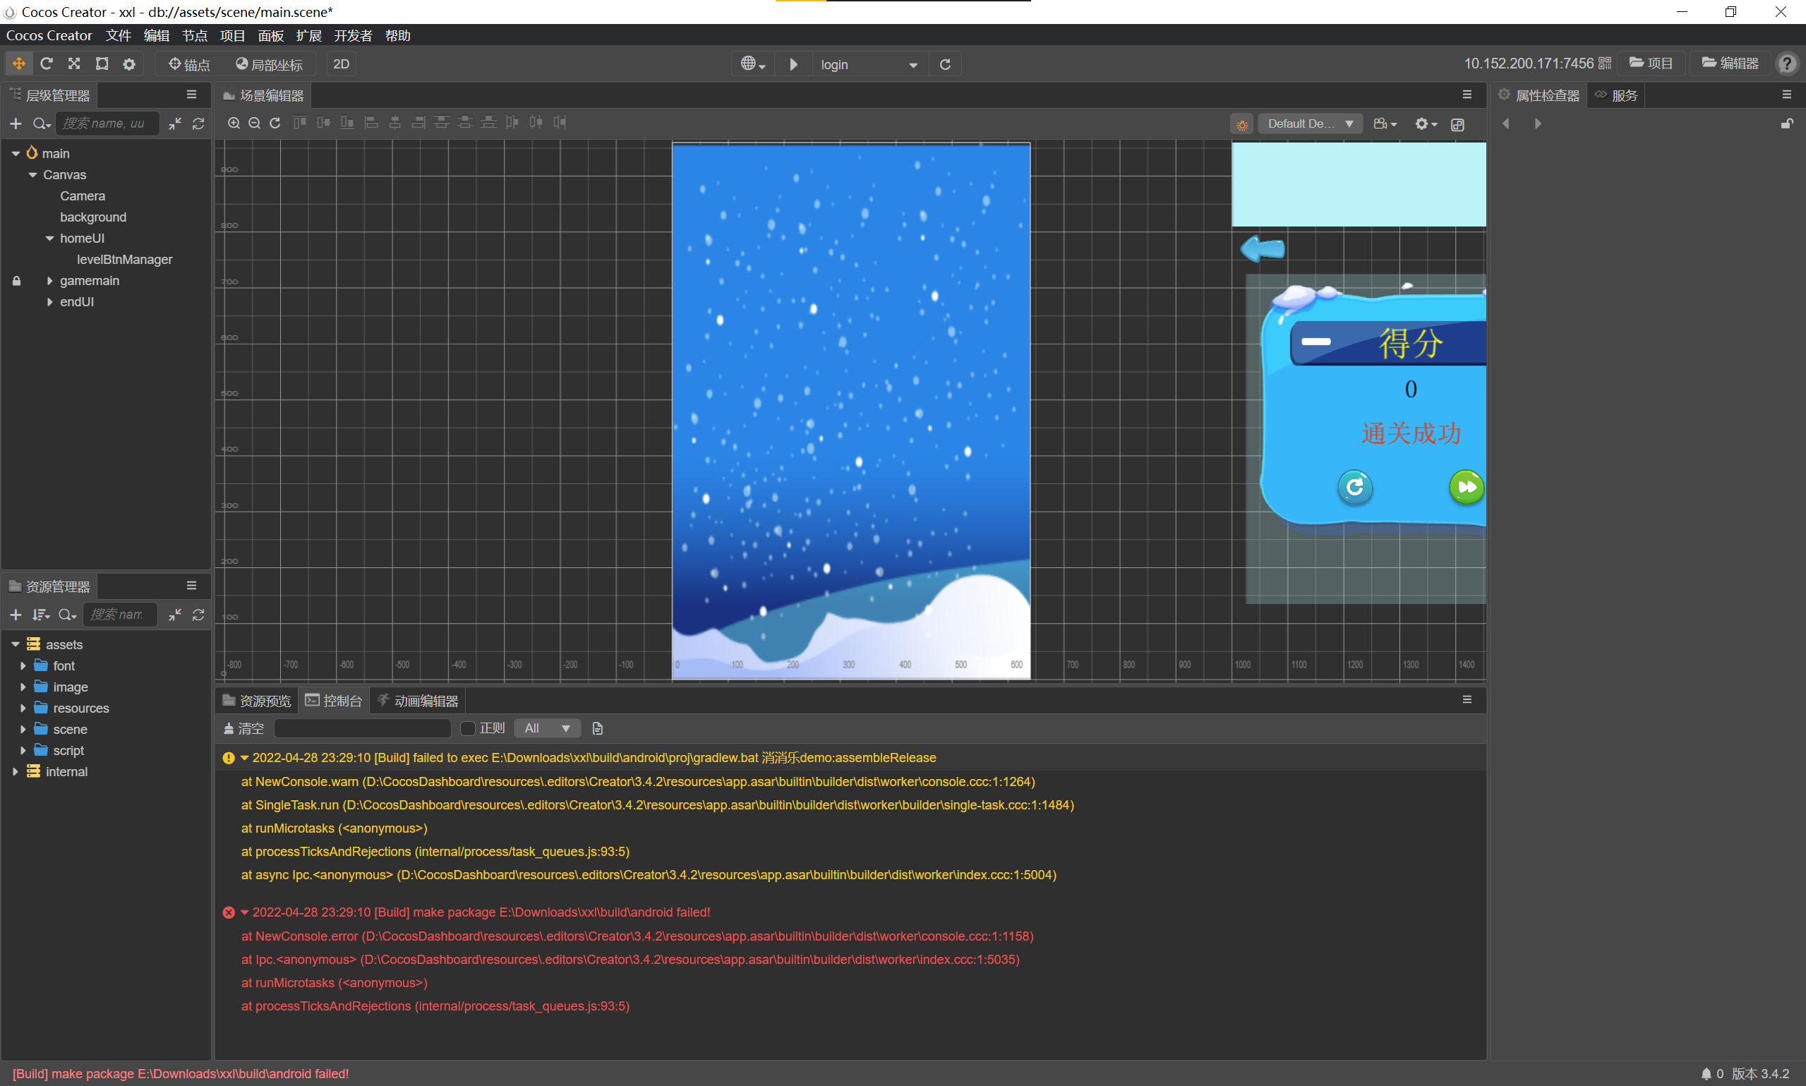Toggle the 局部坐标 local coordinates
This screenshot has height=1086, width=1806.
pyautogui.click(x=269, y=64)
